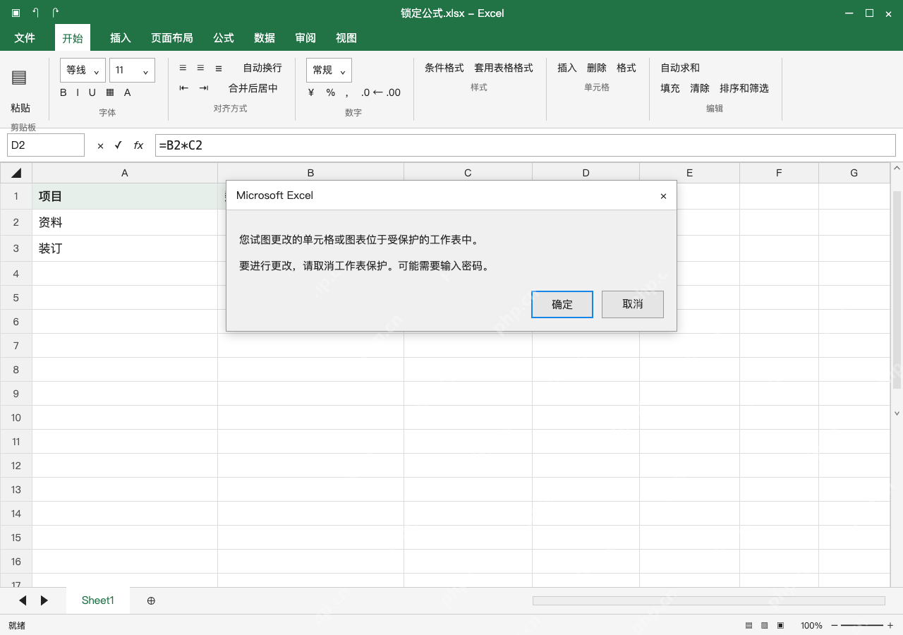Screen dimensions: 903x635
Task: Click the zoom slider in the status bar
Action: 862,626
